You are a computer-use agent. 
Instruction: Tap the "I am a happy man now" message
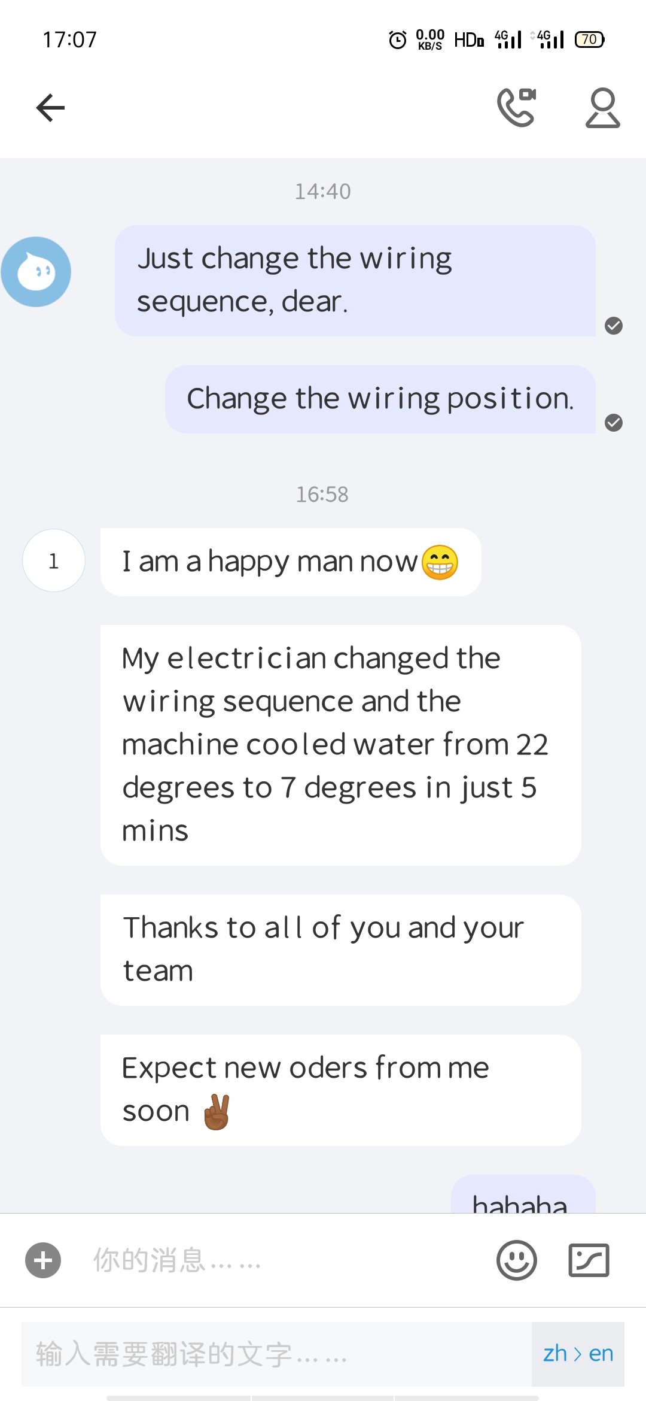click(x=290, y=562)
